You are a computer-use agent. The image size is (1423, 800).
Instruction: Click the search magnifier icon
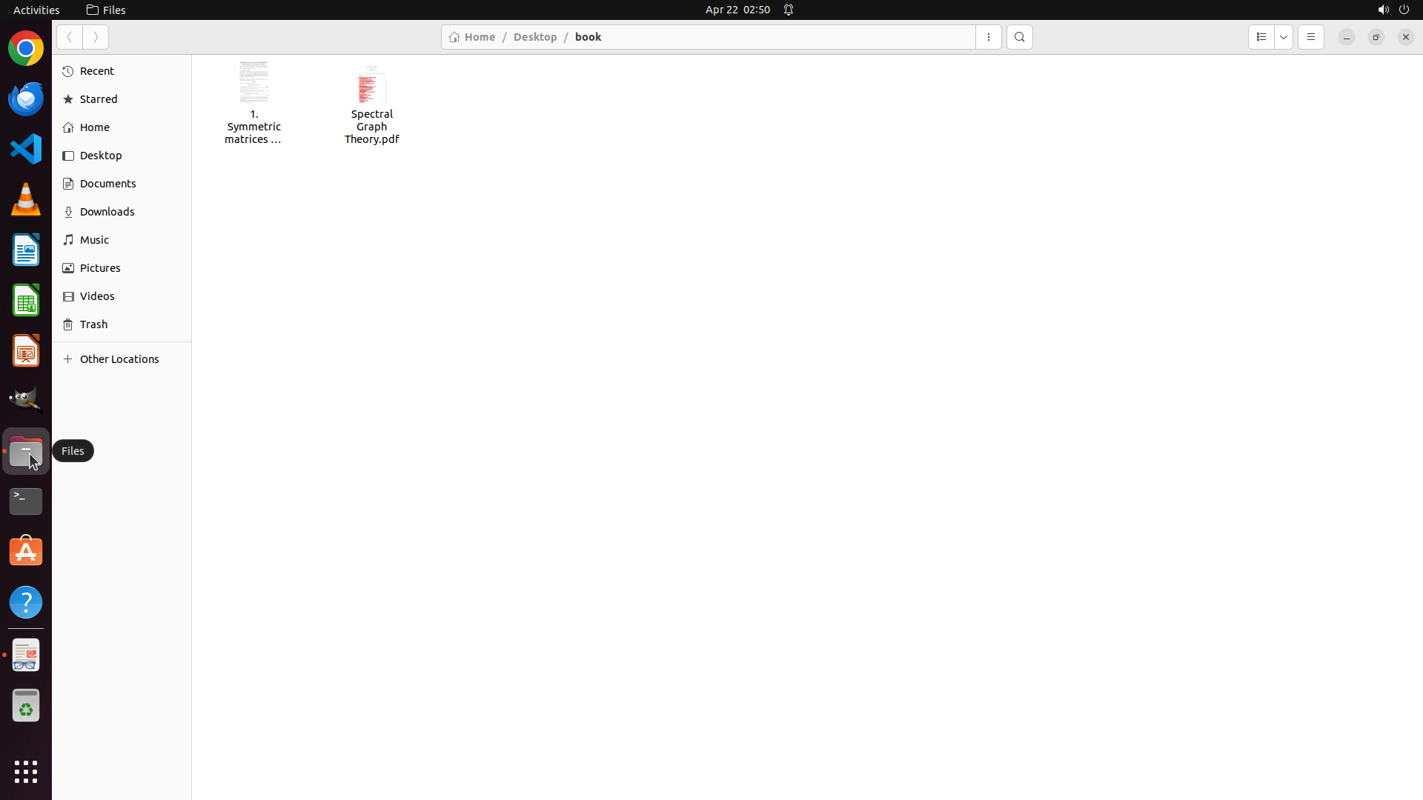tap(1019, 37)
